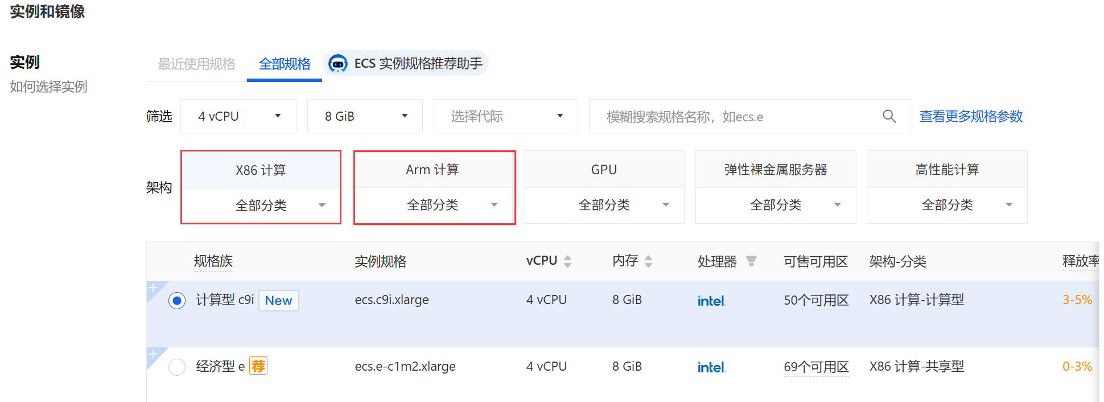Click the spec name fuzzy search field

(734, 117)
